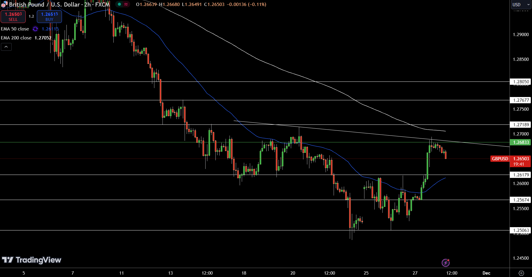The width and height of the screenshot is (532, 277).
Task: Click the Dec label on time axis
Action: (487, 273)
